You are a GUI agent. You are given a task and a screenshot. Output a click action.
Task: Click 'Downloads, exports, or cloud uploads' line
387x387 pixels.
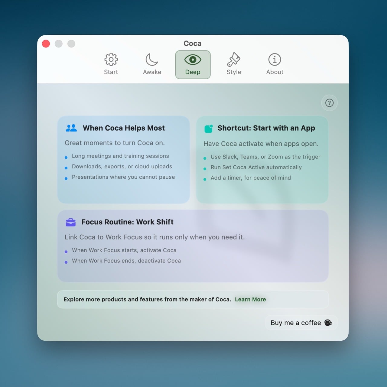point(122,167)
